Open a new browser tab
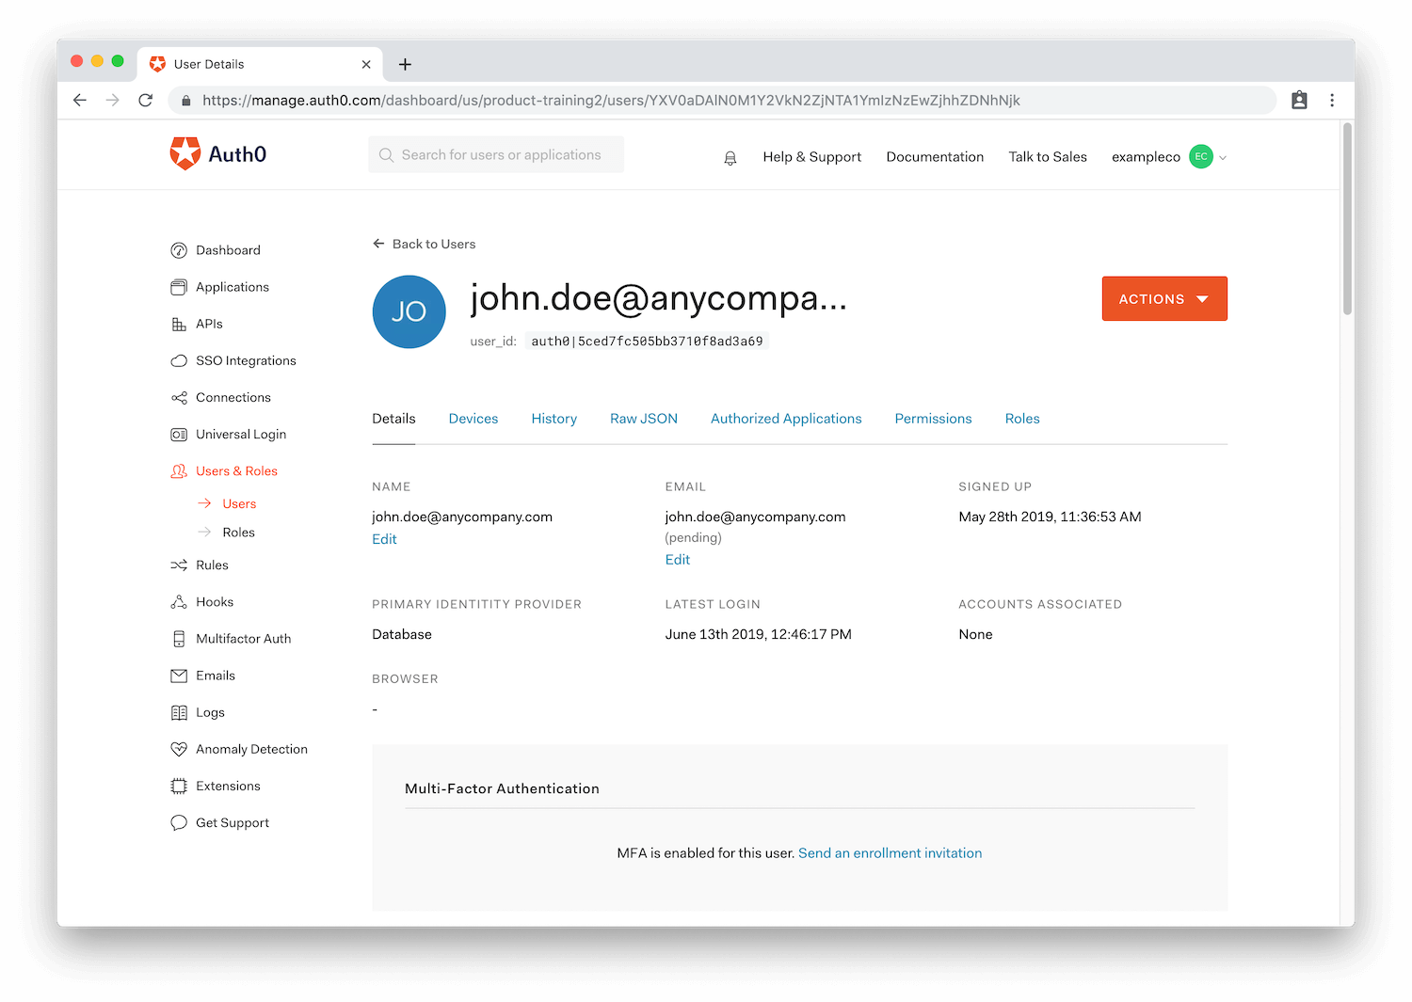 tap(405, 64)
